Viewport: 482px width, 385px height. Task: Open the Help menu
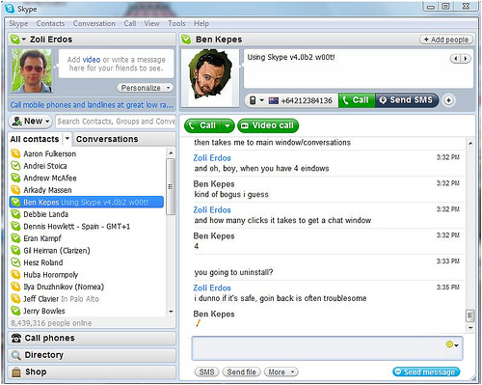(x=201, y=23)
